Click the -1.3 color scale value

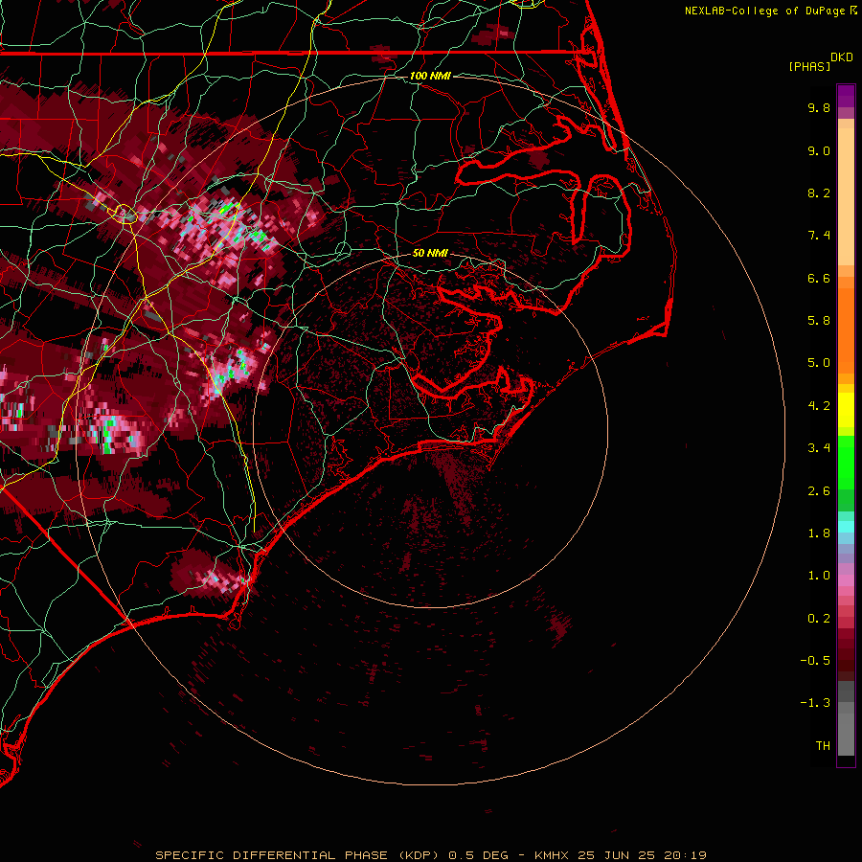[x=815, y=703]
